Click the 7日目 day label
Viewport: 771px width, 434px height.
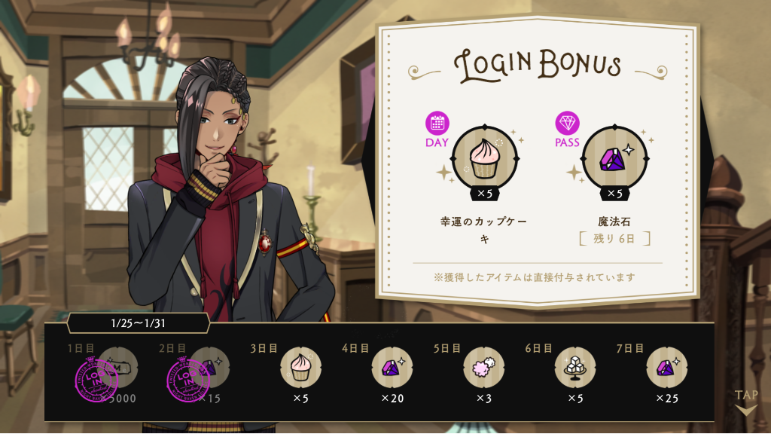point(630,348)
